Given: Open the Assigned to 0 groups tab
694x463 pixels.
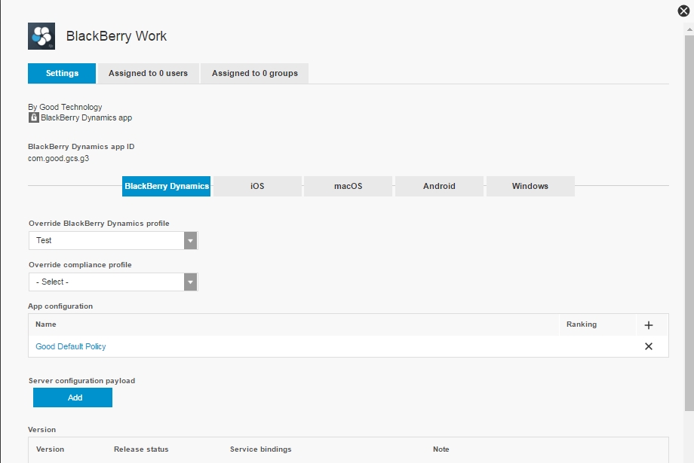Looking at the screenshot, I should (254, 74).
